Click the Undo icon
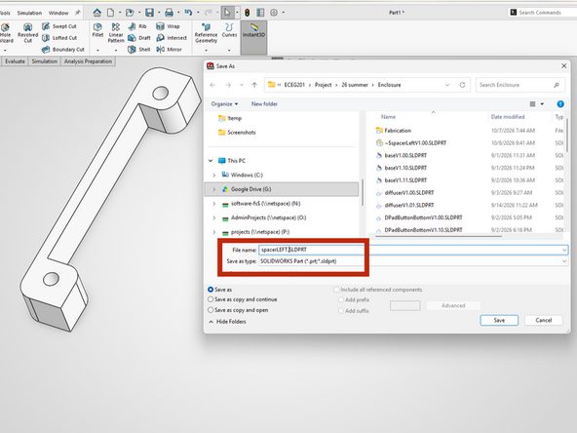This screenshot has width=577, height=433. tap(188, 13)
